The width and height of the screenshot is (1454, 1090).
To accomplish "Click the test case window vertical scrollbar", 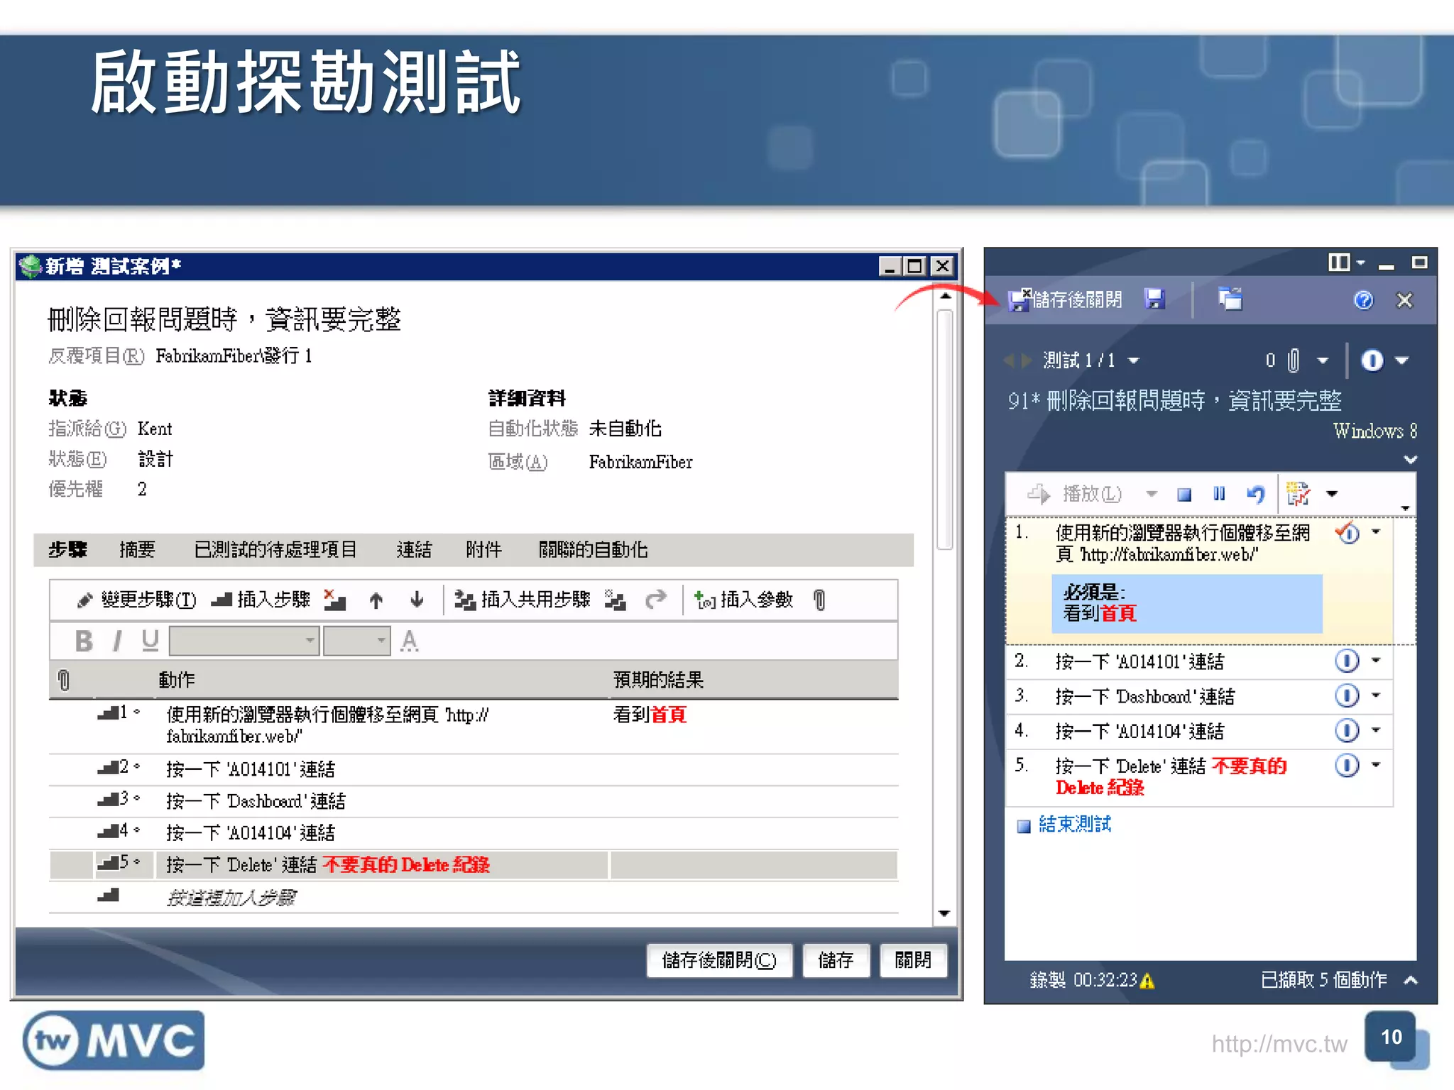I will click(x=944, y=429).
